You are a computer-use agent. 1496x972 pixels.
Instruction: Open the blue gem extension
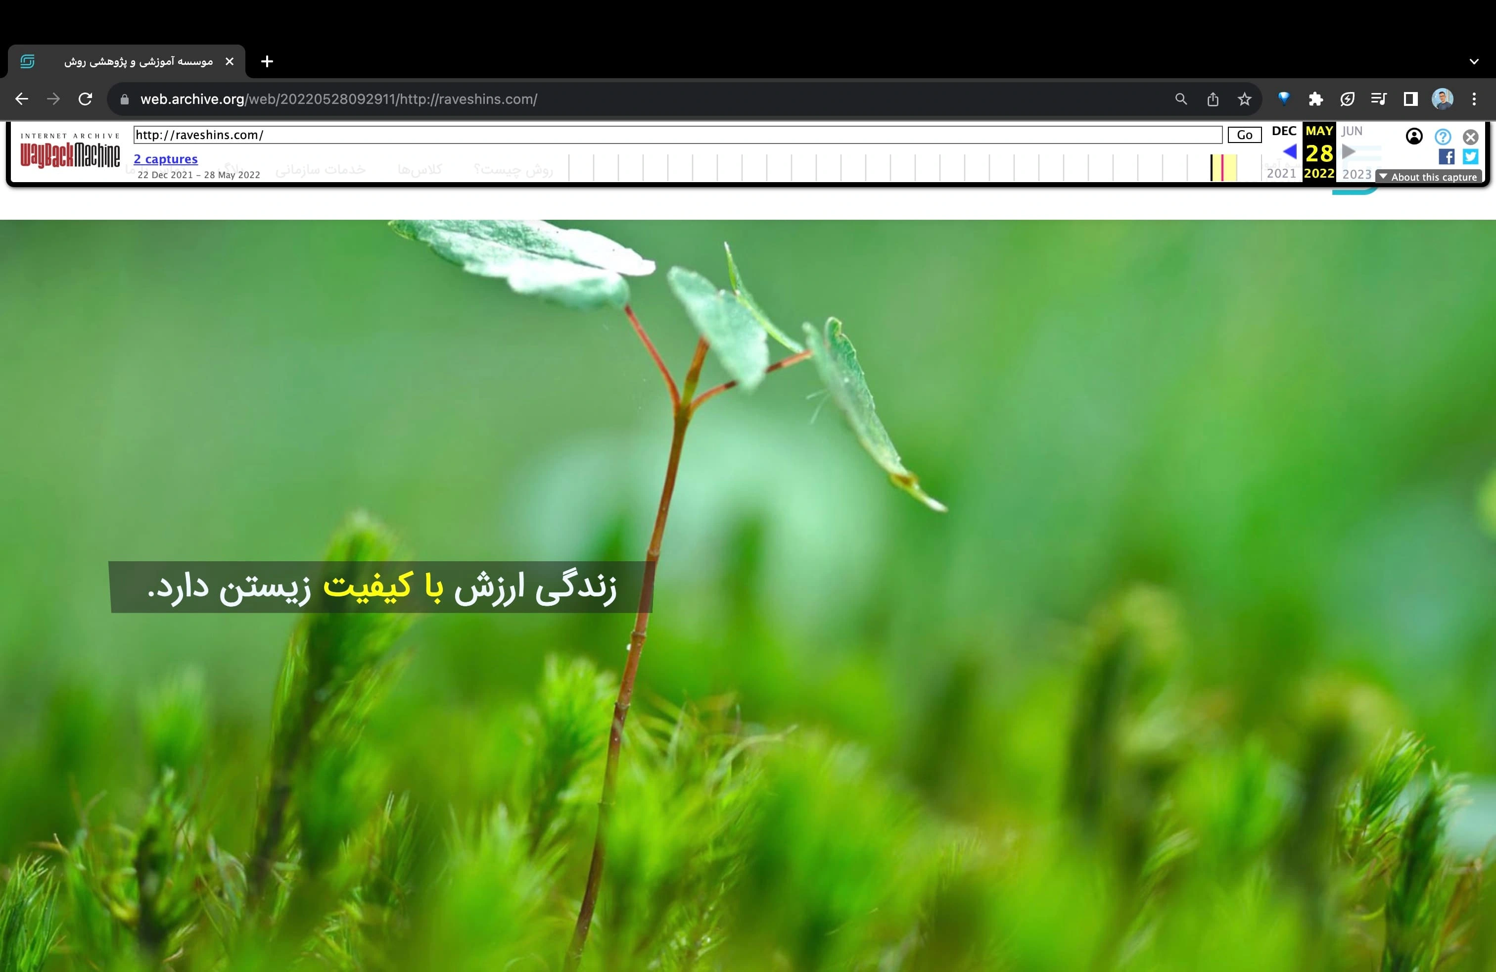click(x=1284, y=98)
